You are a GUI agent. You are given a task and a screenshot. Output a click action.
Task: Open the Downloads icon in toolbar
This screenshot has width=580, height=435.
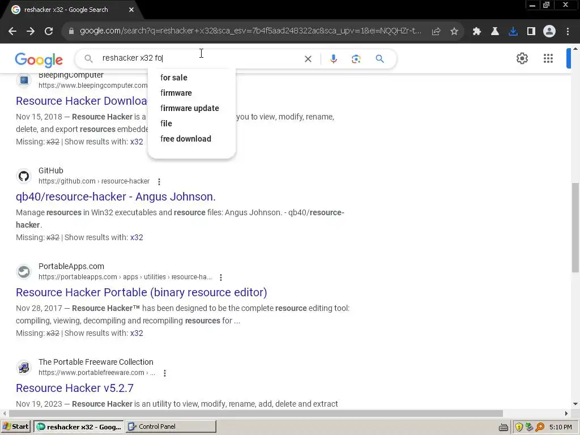[513, 32]
